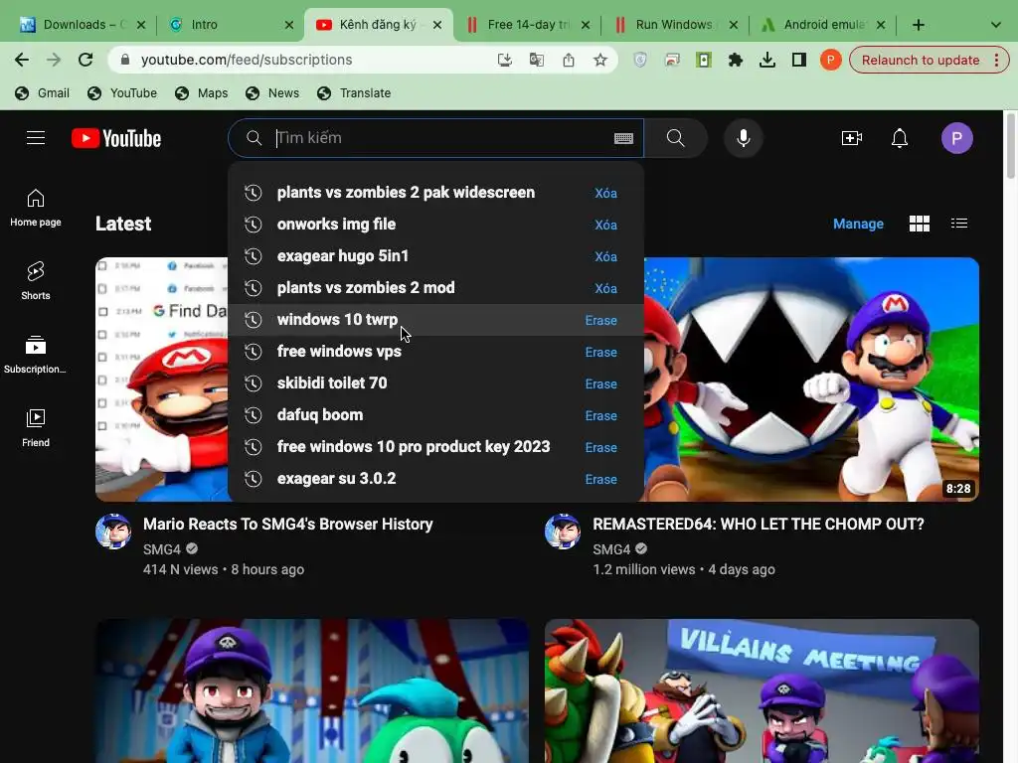Install app icon in address bar
Image resolution: width=1018 pixels, height=763 pixels.
(504, 61)
